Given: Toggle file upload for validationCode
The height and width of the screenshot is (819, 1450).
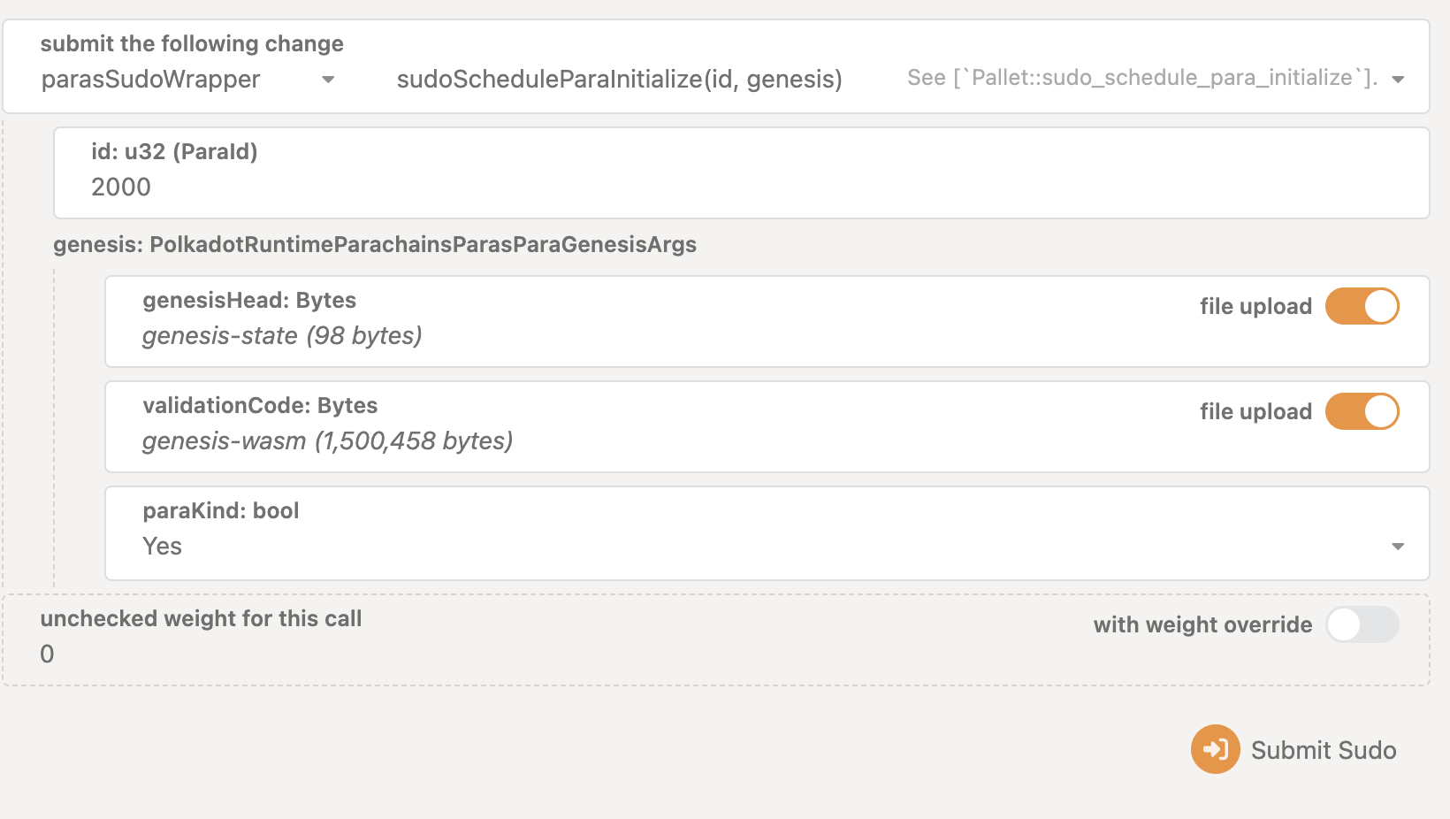Looking at the screenshot, I should [1362, 412].
